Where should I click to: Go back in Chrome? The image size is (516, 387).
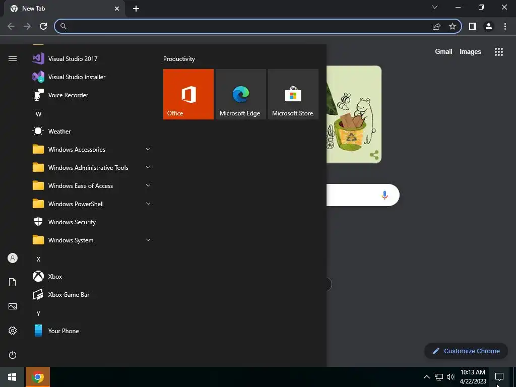point(11,26)
